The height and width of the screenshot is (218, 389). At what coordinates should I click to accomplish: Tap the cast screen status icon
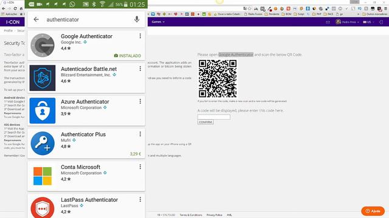coord(86,4)
